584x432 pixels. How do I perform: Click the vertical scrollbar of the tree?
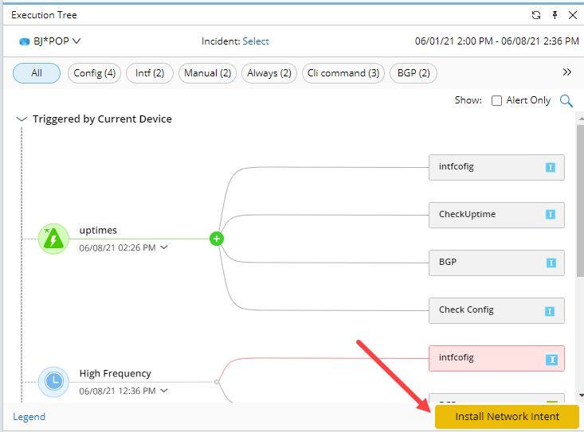580,199
